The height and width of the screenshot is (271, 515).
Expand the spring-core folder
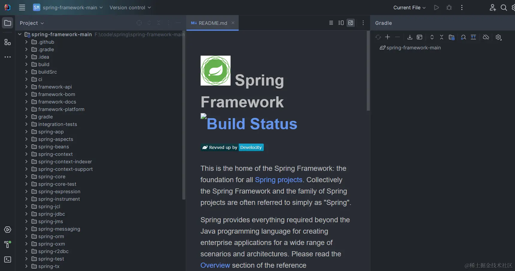pyautogui.click(x=26, y=176)
